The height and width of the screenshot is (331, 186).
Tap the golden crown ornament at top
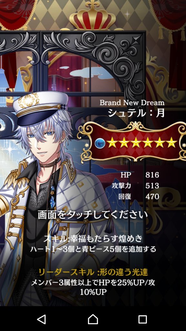(93, 15)
